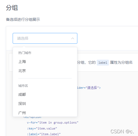Collapse the select dropdown via the arrow icon
This screenshot has height=136, width=138.
73,38
